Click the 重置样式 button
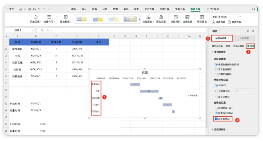The width and height of the screenshot is (263, 141). coord(234,22)
